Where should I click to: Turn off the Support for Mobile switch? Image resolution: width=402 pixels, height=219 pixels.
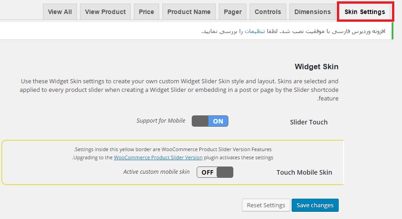coord(210,121)
